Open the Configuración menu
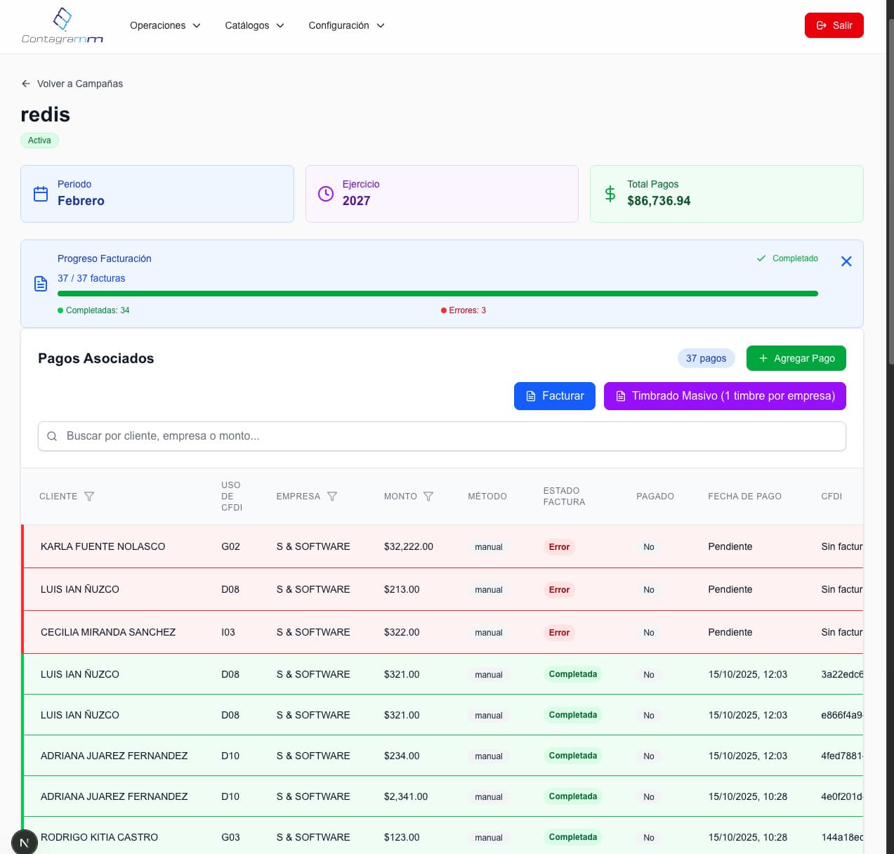Viewport: 894px width, 854px height. pyautogui.click(x=346, y=25)
